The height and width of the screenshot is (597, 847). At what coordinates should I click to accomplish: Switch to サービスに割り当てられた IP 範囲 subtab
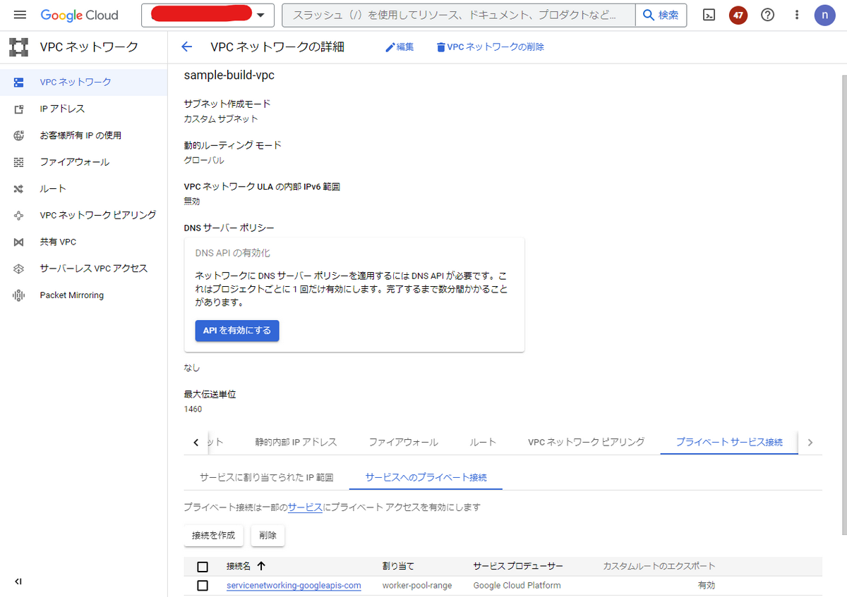(266, 477)
